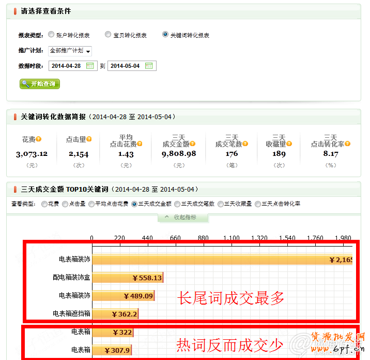Screen dimensions: 370x360
Task: Click the 配电箱装饰盒 bar in chart
Action: [128, 278]
